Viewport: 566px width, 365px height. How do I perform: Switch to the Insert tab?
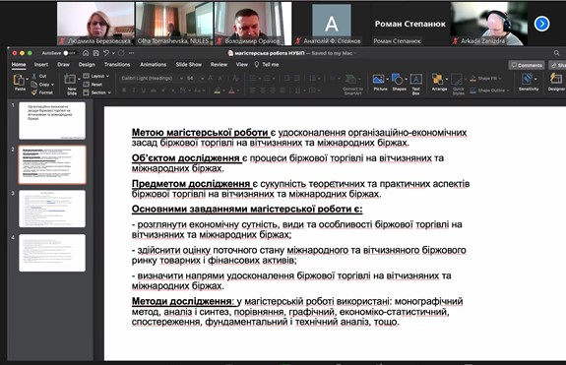point(41,65)
